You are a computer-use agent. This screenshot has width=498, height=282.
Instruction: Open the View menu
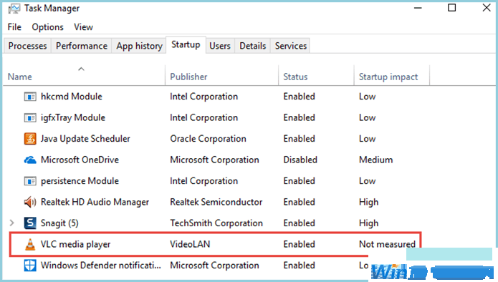(83, 27)
